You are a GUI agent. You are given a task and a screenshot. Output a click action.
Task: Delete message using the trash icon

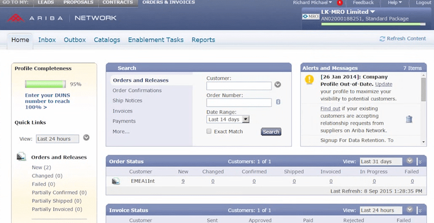coord(409,119)
